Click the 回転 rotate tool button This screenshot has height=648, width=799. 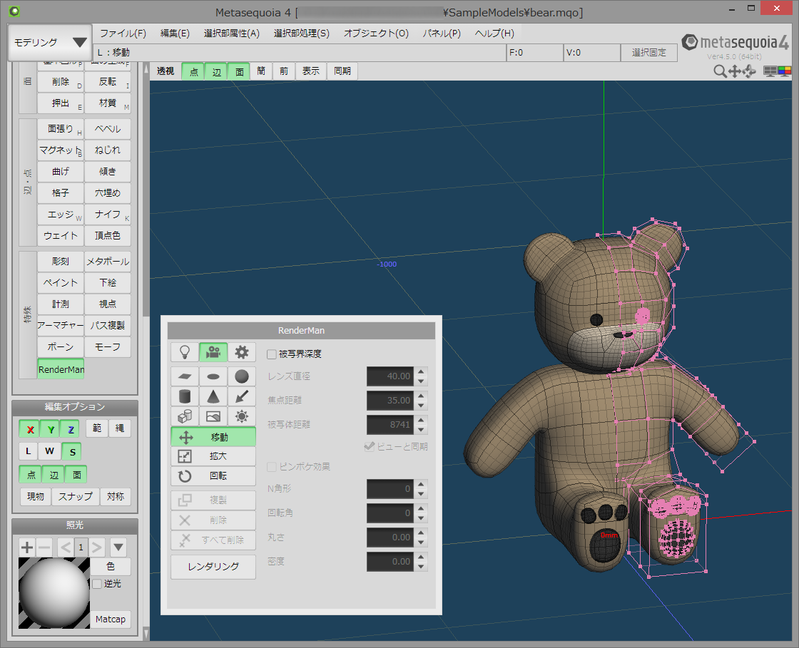[213, 476]
